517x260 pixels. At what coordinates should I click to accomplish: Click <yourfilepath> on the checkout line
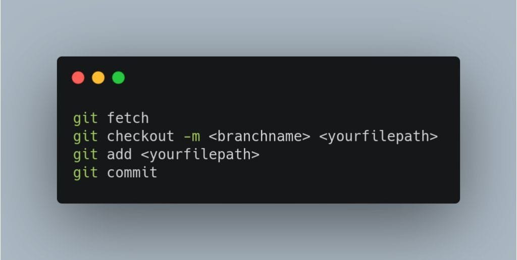379,137
